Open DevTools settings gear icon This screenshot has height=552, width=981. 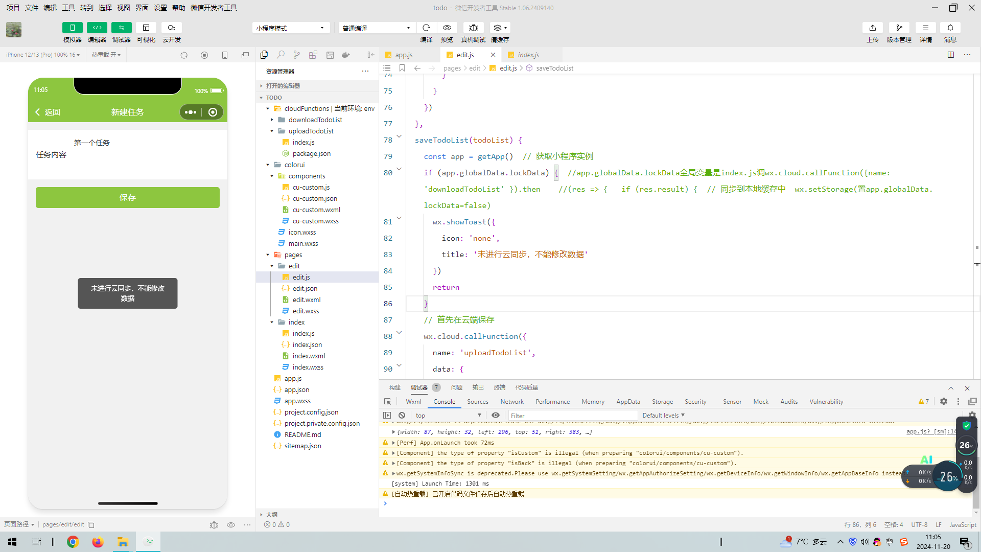tap(943, 402)
